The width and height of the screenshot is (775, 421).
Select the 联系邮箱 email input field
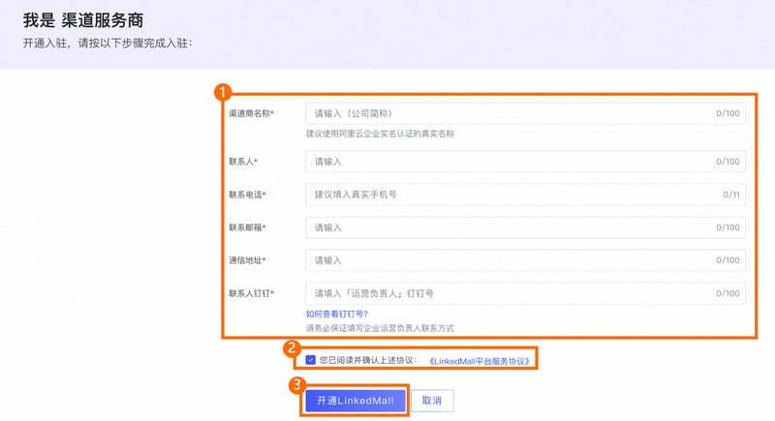pos(525,227)
